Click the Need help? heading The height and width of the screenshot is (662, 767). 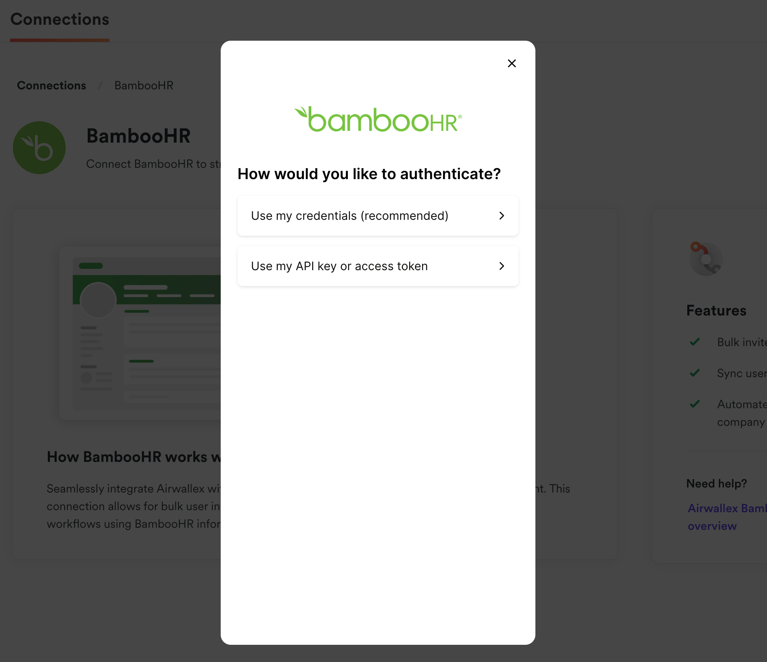(716, 484)
